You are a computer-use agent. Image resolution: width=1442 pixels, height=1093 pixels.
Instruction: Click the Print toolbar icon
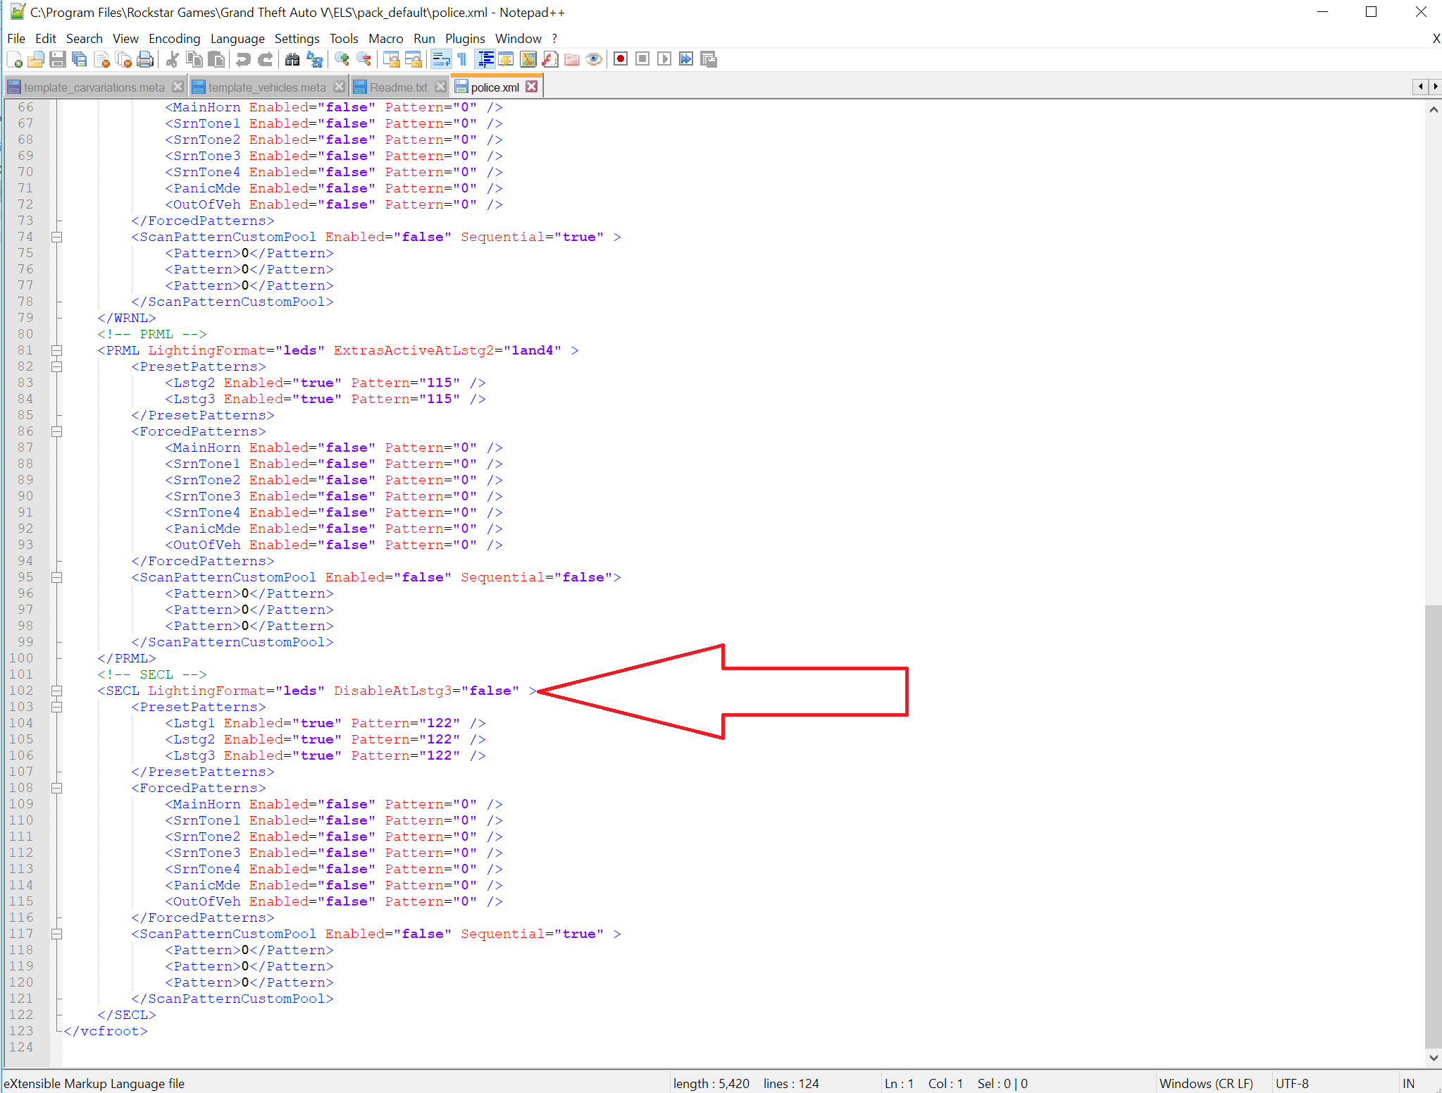(145, 59)
